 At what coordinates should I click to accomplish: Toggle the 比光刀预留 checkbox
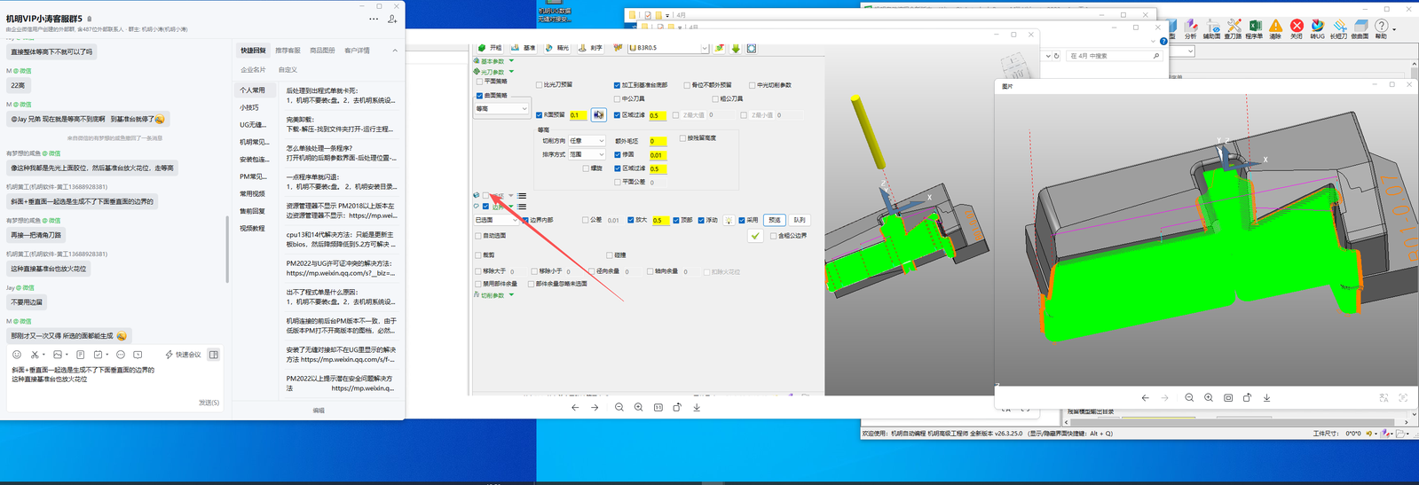click(539, 85)
